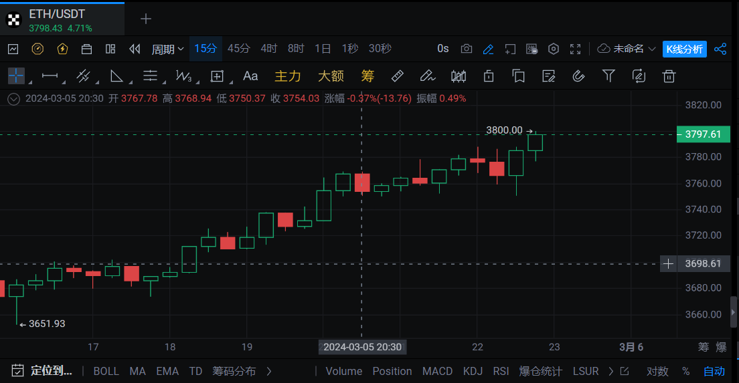Click the K线分析 button
The width and height of the screenshot is (739, 383).
pos(684,49)
